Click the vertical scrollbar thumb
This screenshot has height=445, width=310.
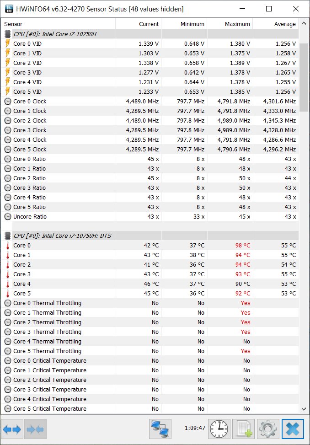click(304, 77)
